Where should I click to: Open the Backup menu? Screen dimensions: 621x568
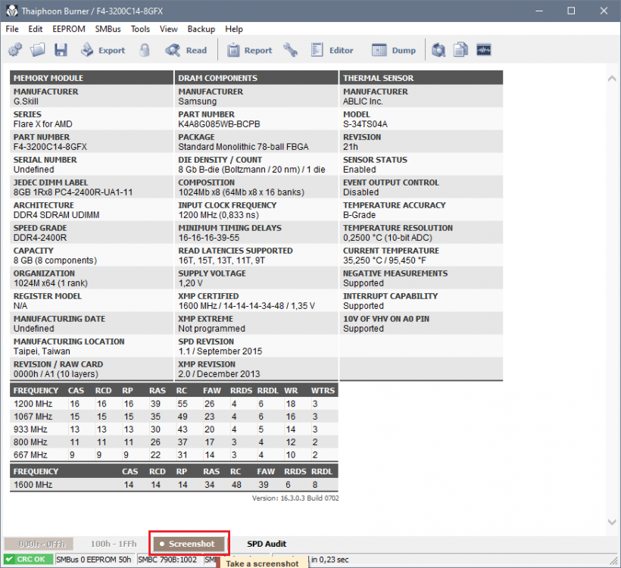tap(201, 29)
